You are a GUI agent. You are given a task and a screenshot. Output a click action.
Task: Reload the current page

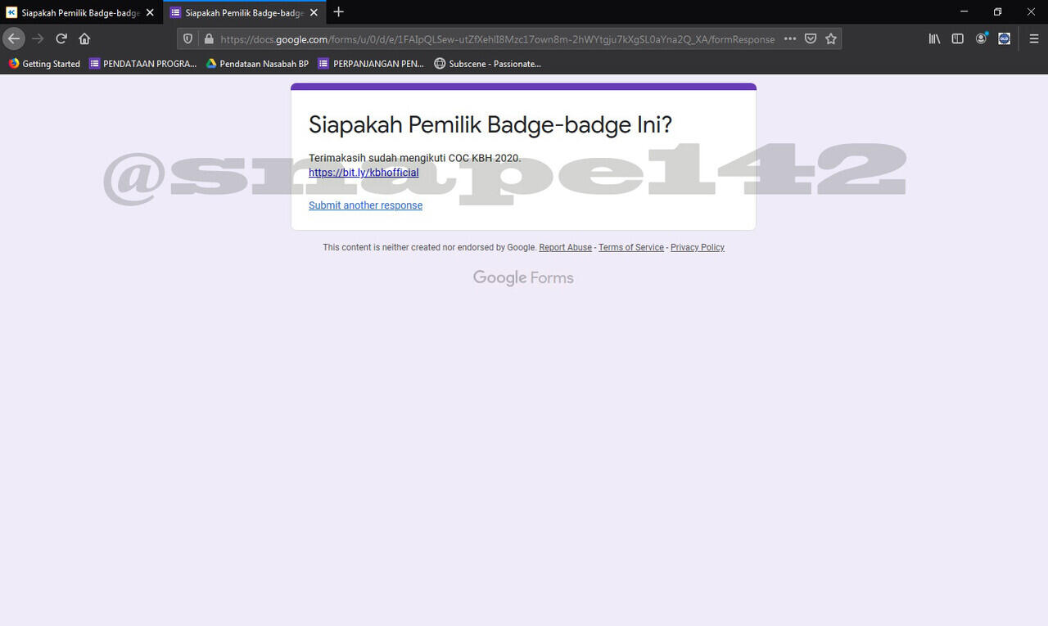61,38
